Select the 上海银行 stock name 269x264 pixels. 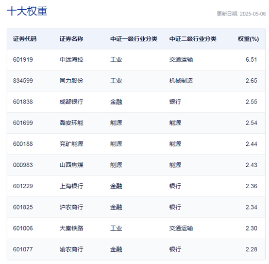(x=71, y=186)
